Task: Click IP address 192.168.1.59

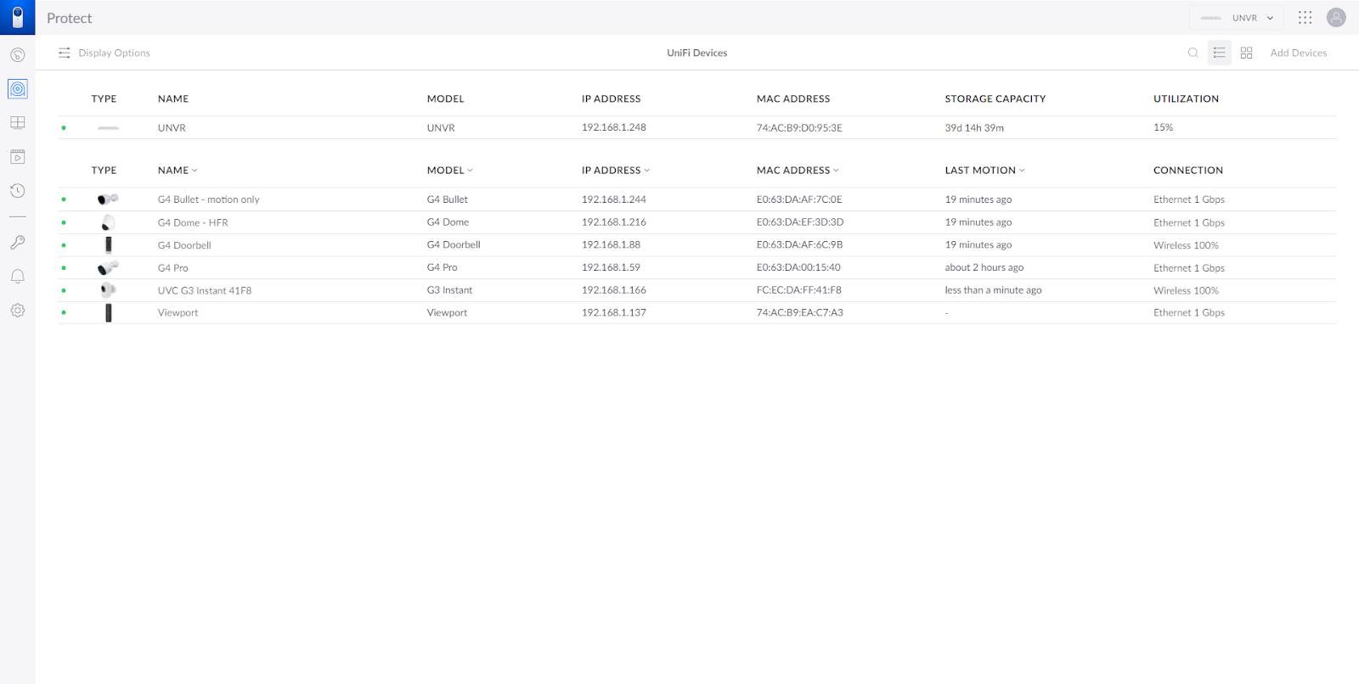Action: 611,267
